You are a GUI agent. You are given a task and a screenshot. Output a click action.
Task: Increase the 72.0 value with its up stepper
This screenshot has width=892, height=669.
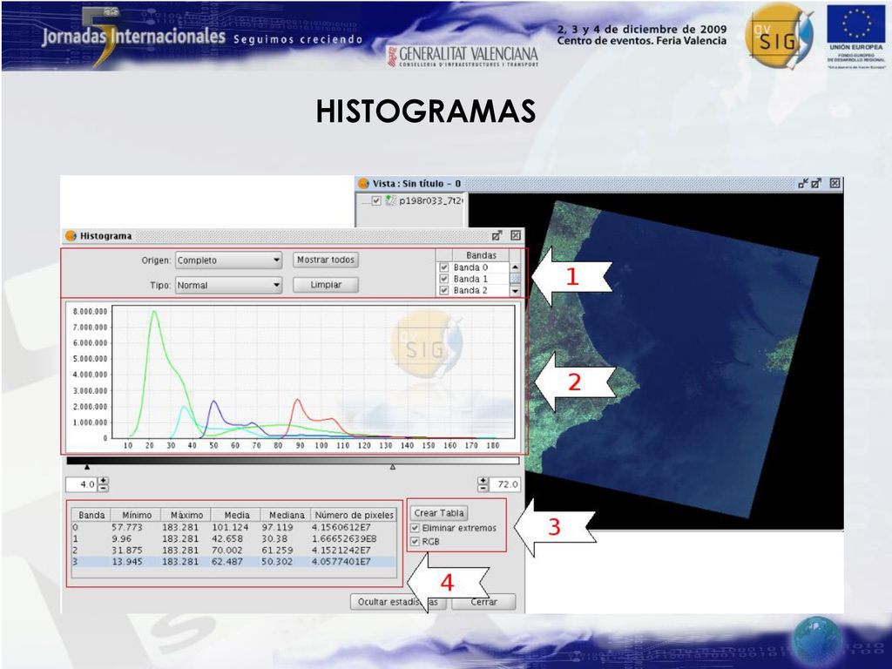pos(483,481)
